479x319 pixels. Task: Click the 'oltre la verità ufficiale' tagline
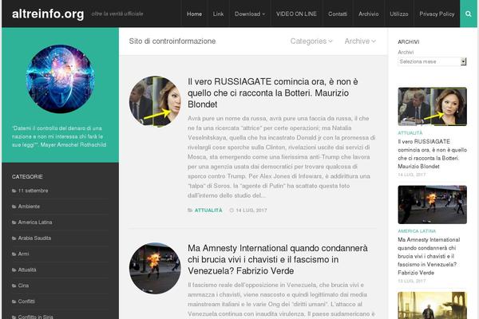click(117, 14)
